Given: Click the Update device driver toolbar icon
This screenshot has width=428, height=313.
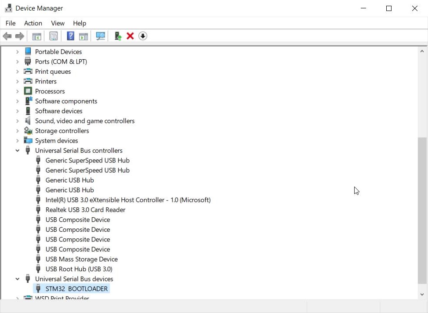Looking at the screenshot, I should point(118,36).
